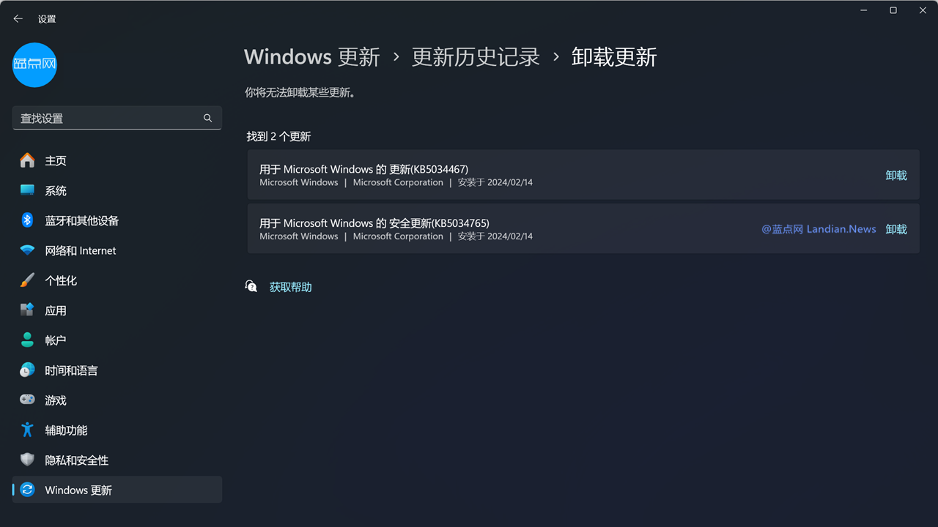Uninstall update KB5034467
The image size is (938, 527).
(896, 175)
